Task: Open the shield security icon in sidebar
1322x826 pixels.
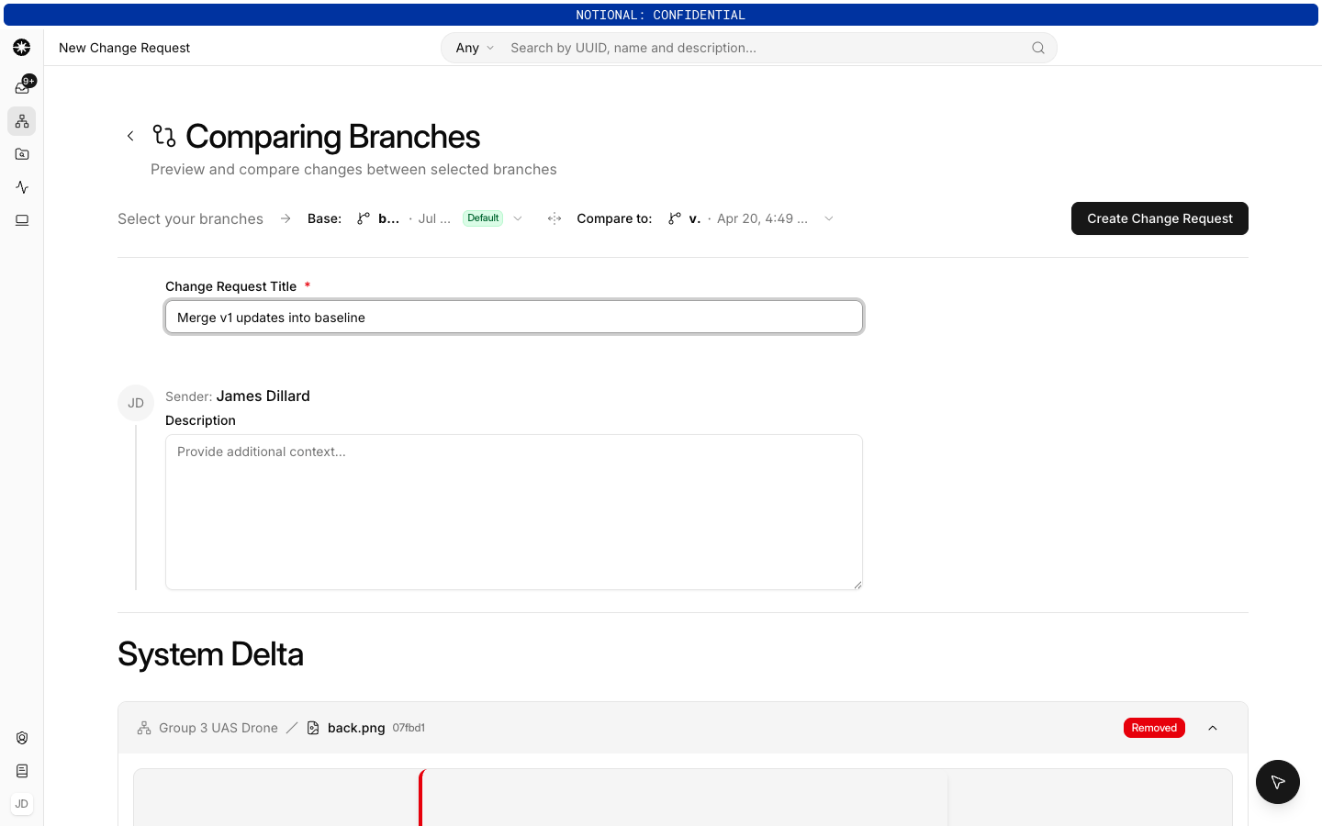Action: click(22, 738)
